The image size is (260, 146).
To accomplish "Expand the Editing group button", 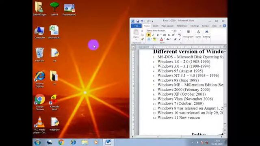I will [x=207, y=35].
